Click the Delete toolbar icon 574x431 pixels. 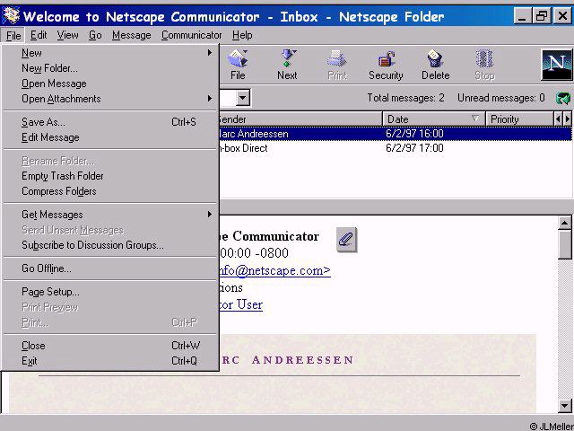pyautogui.click(x=435, y=65)
